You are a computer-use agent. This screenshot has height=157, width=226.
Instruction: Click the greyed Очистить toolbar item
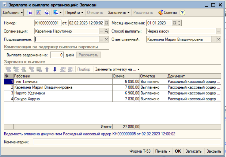95,13
